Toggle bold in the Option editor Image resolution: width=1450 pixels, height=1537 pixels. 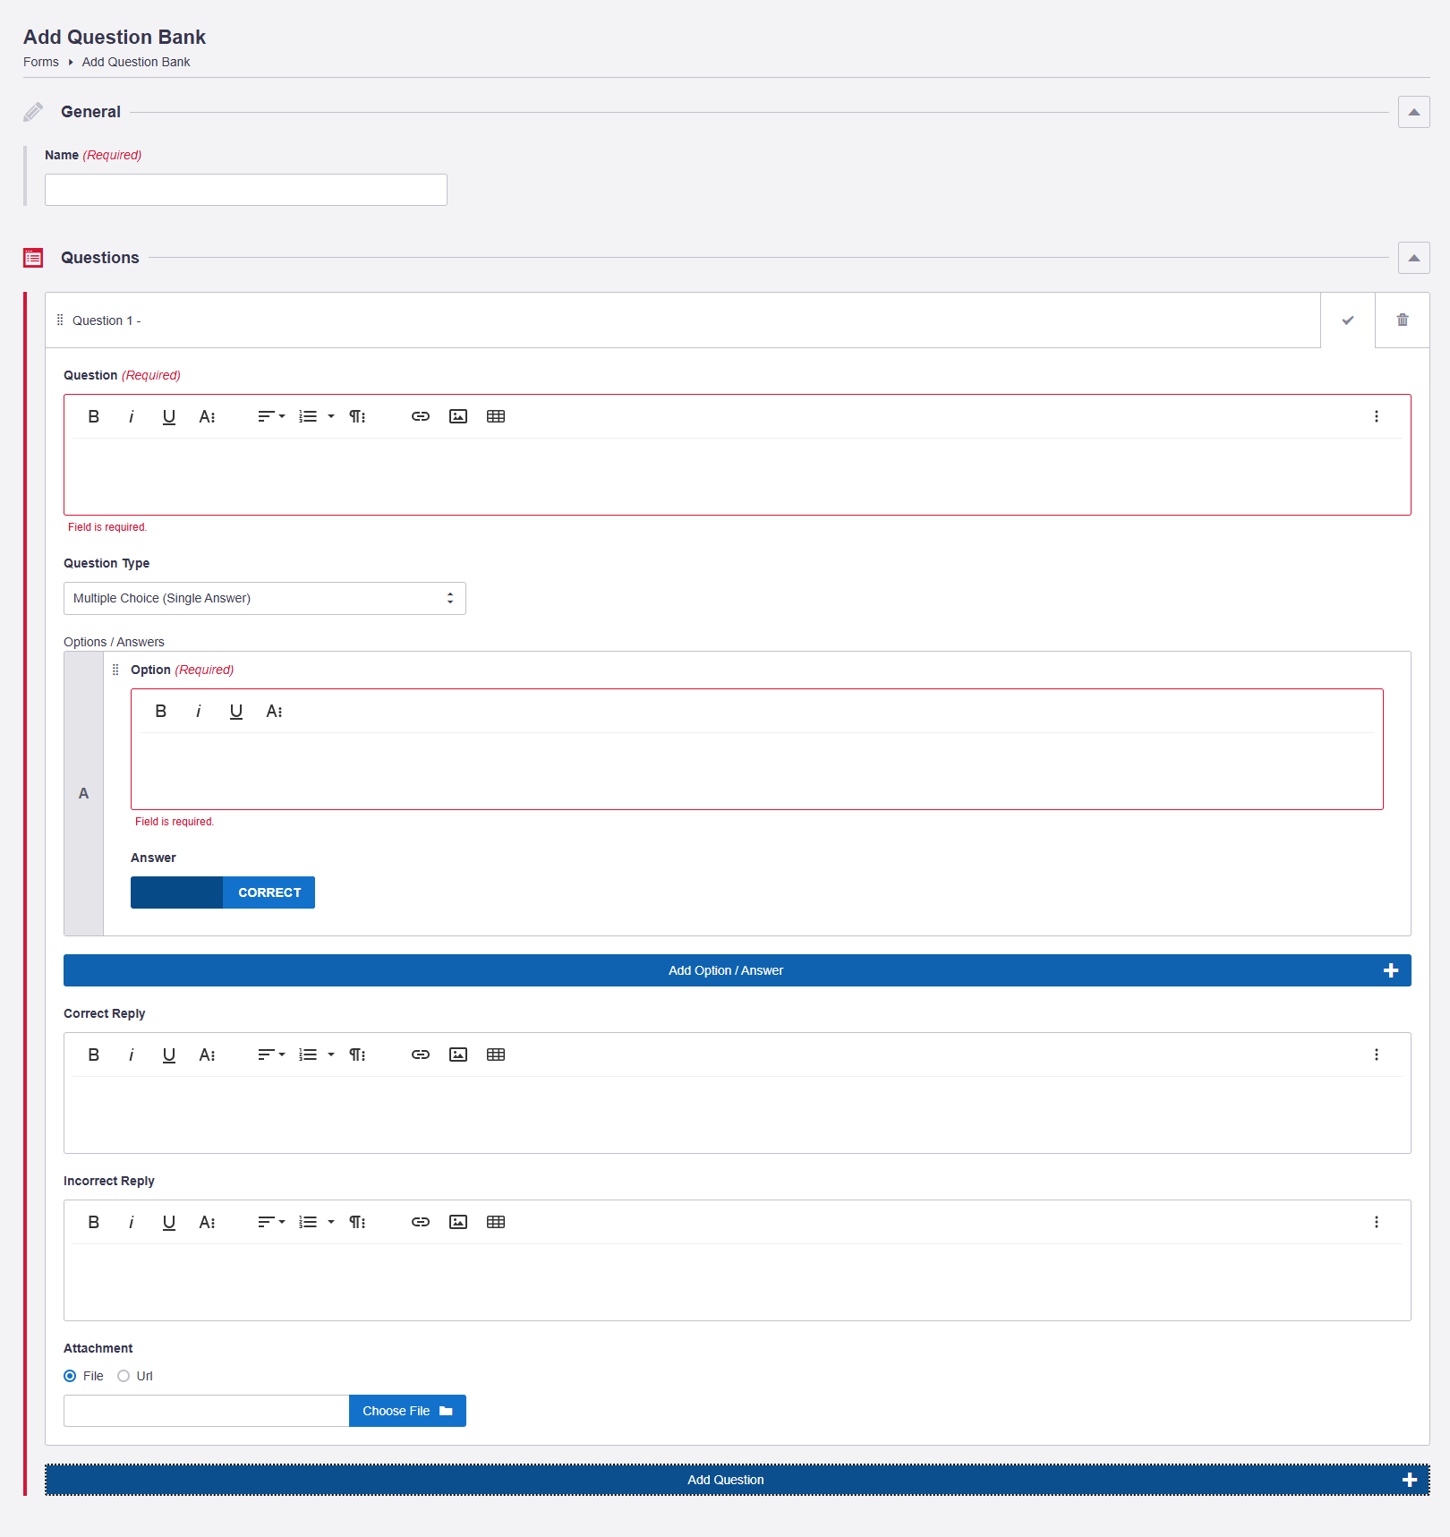pos(161,711)
